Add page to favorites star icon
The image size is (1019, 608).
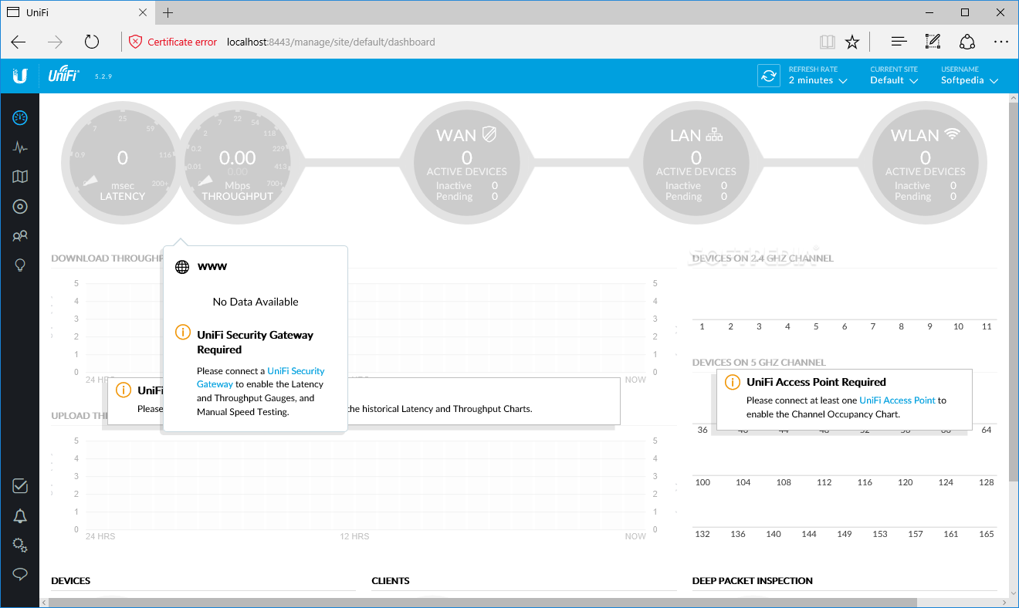(x=852, y=42)
